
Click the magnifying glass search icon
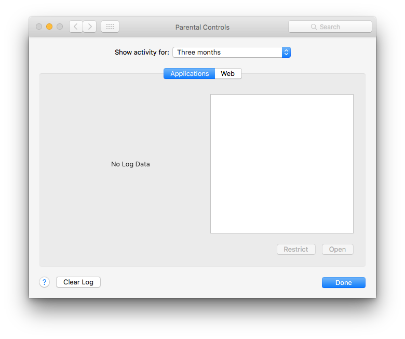coord(314,27)
